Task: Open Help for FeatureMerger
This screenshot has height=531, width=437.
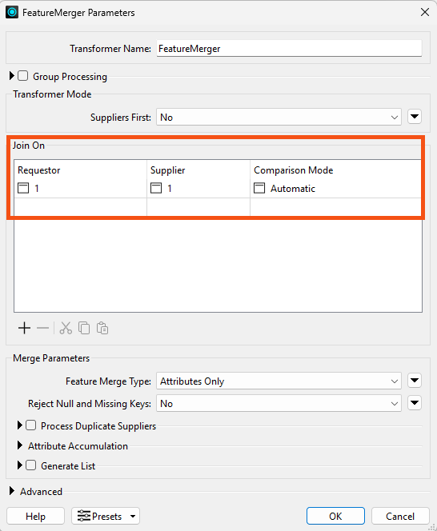Action: (x=35, y=516)
